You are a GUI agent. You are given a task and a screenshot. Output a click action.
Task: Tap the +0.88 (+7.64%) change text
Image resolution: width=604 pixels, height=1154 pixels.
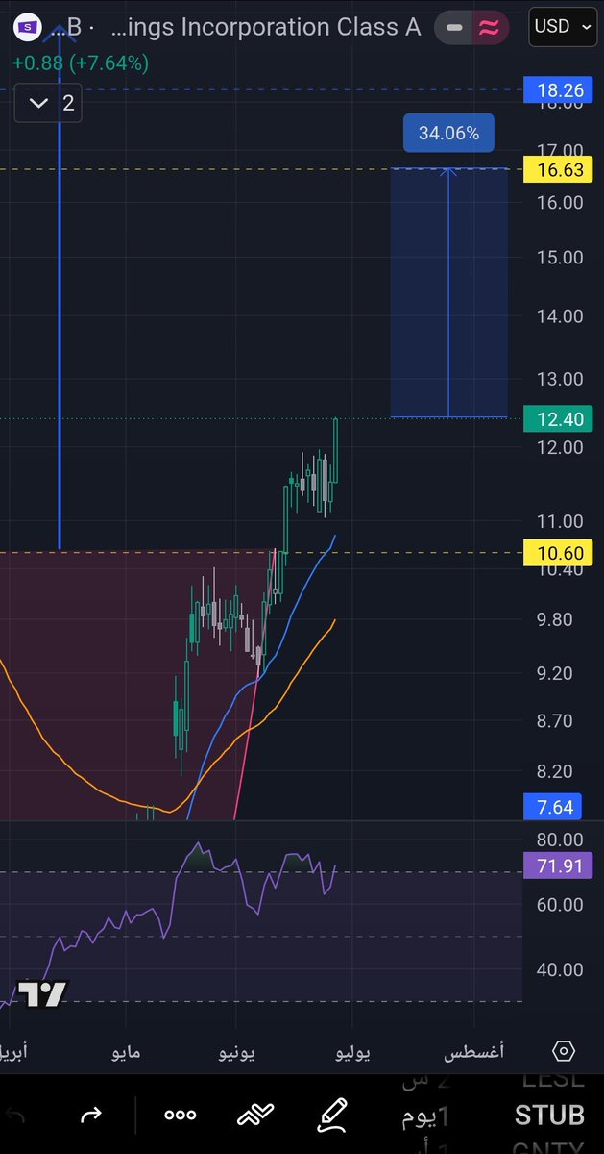81,63
